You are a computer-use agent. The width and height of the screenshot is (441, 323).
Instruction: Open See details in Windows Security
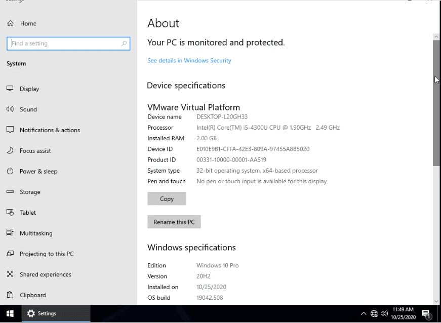[x=189, y=60]
